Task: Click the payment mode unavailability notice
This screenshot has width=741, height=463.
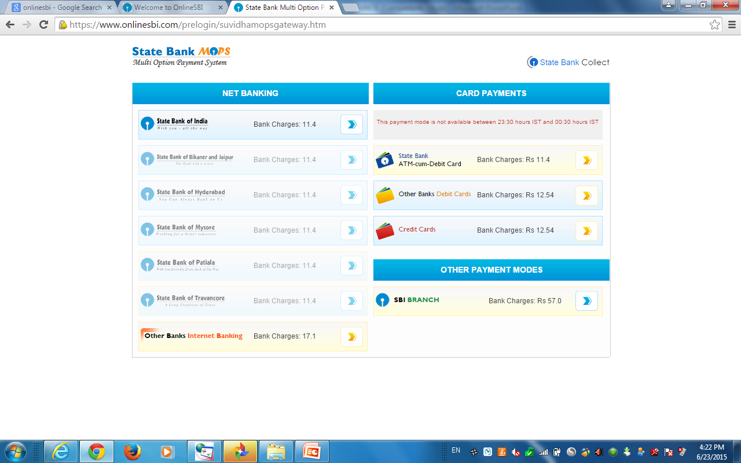Action: click(x=487, y=122)
